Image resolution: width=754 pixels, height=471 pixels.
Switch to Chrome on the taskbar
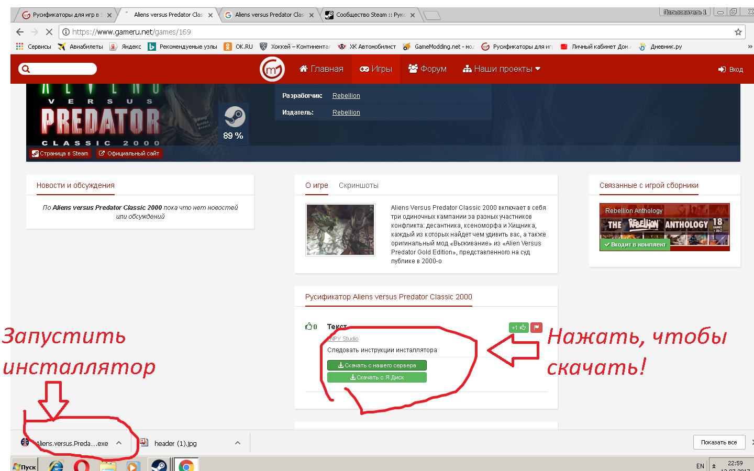186,465
